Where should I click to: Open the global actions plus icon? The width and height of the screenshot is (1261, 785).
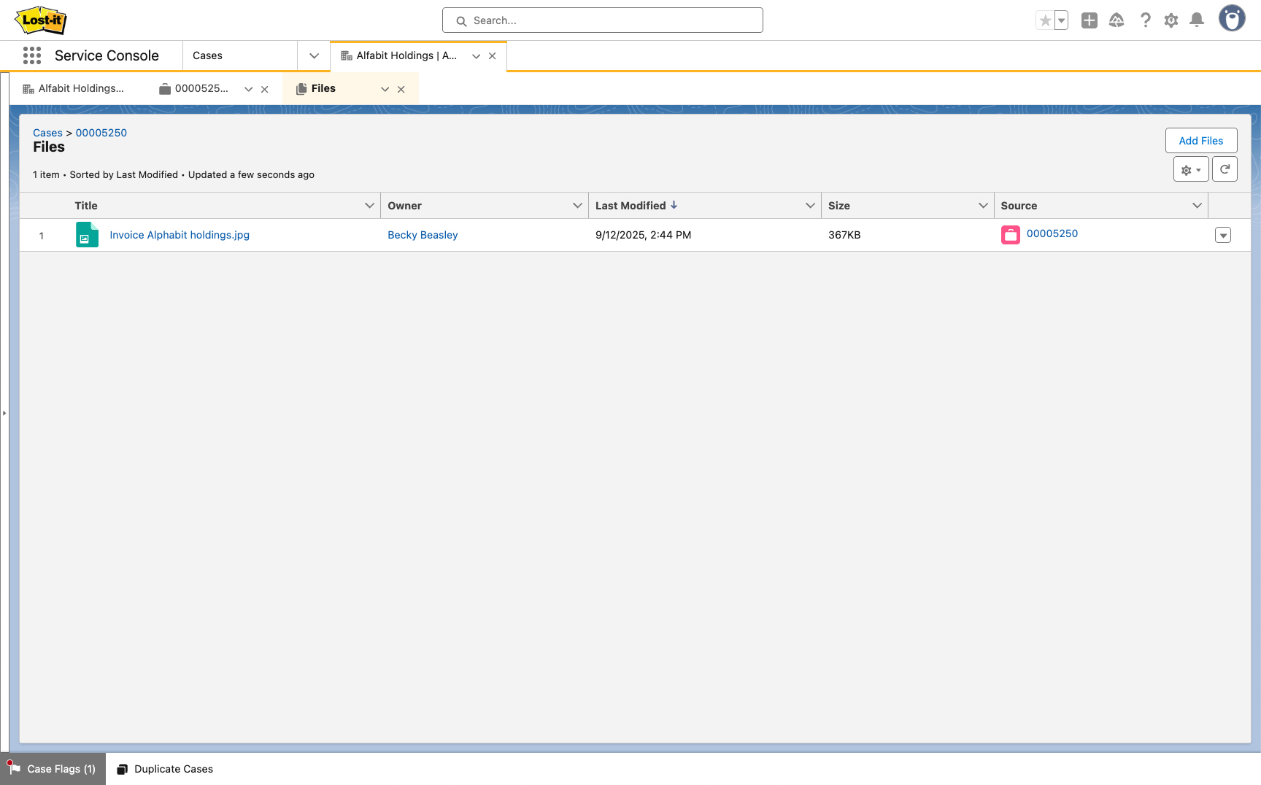(x=1089, y=20)
